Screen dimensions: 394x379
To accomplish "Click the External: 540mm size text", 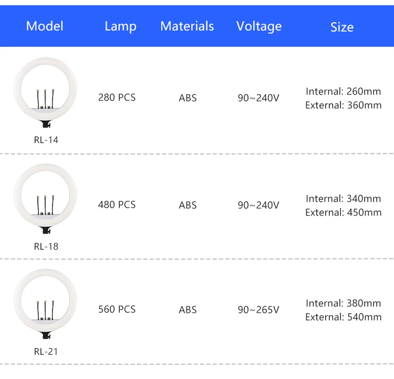I will pyautogui.click(x=343, y=317).
